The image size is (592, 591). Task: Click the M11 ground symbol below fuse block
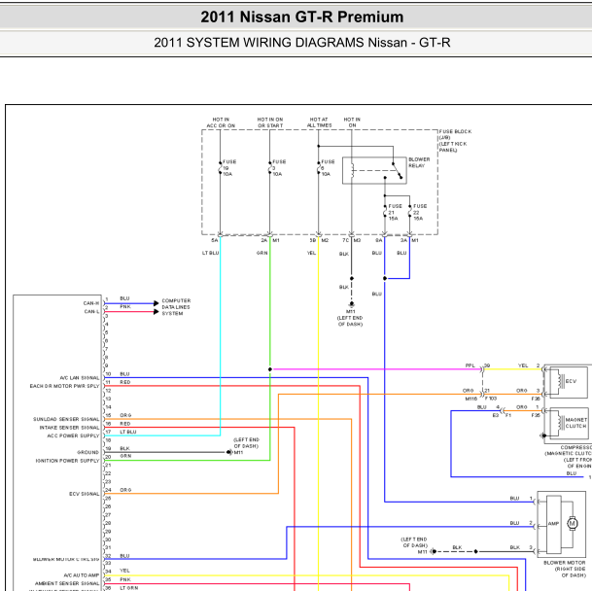pos(352,303)
